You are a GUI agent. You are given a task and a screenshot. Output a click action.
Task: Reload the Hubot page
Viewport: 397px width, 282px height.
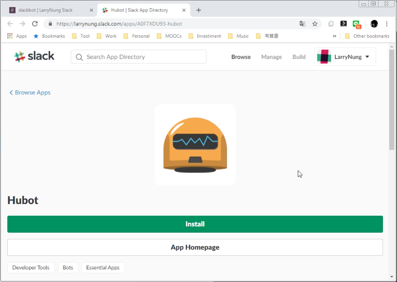tap(35, 24)
